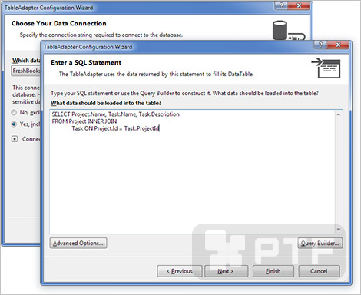This screenshot has width=361, height=295.
Task: Click the 'FROM Project INNER JOIN' line
Action: coord(84,121)
